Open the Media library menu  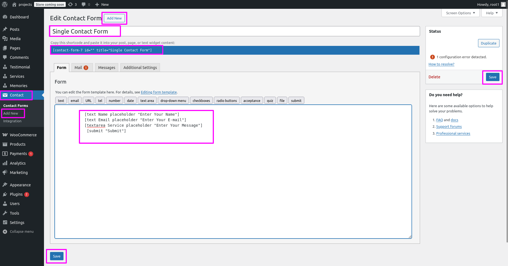pyautogui.click(x=15, y=39)
